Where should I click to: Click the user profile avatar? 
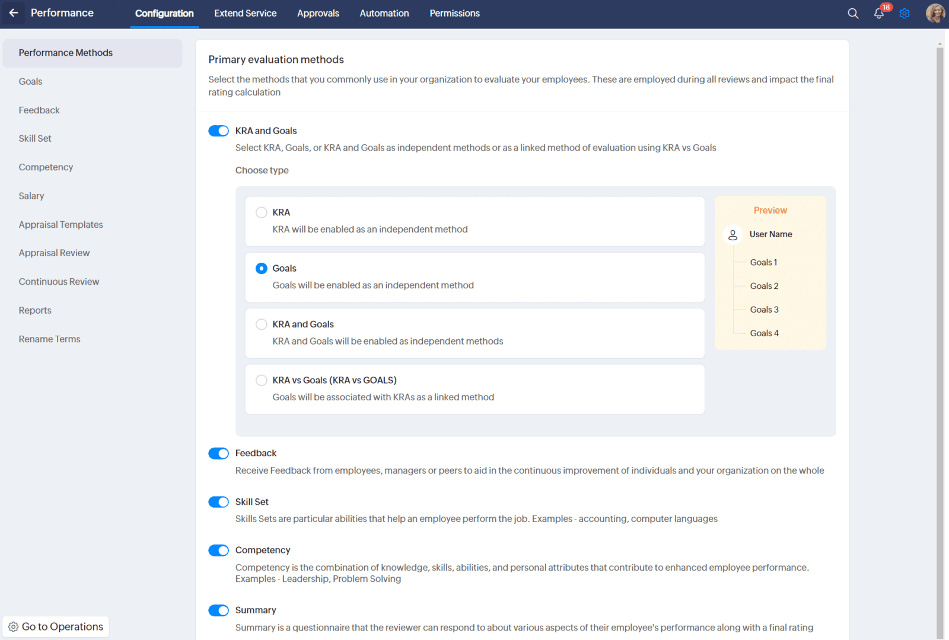point(935,13)
